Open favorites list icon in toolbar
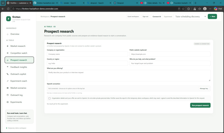This screenshot has width=224, height=133. 200,9
